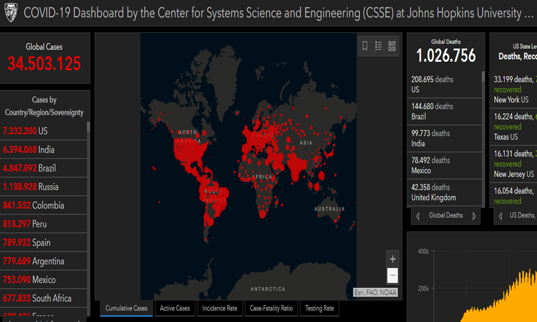Viewport: 537px width, 322px height.
Task: Open the Case-Fatality Ratio tab
Action: 271,308
